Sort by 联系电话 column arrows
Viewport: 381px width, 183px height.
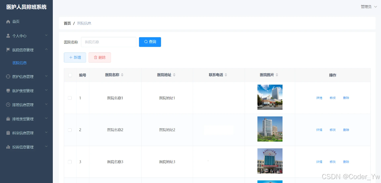point(226,75)
